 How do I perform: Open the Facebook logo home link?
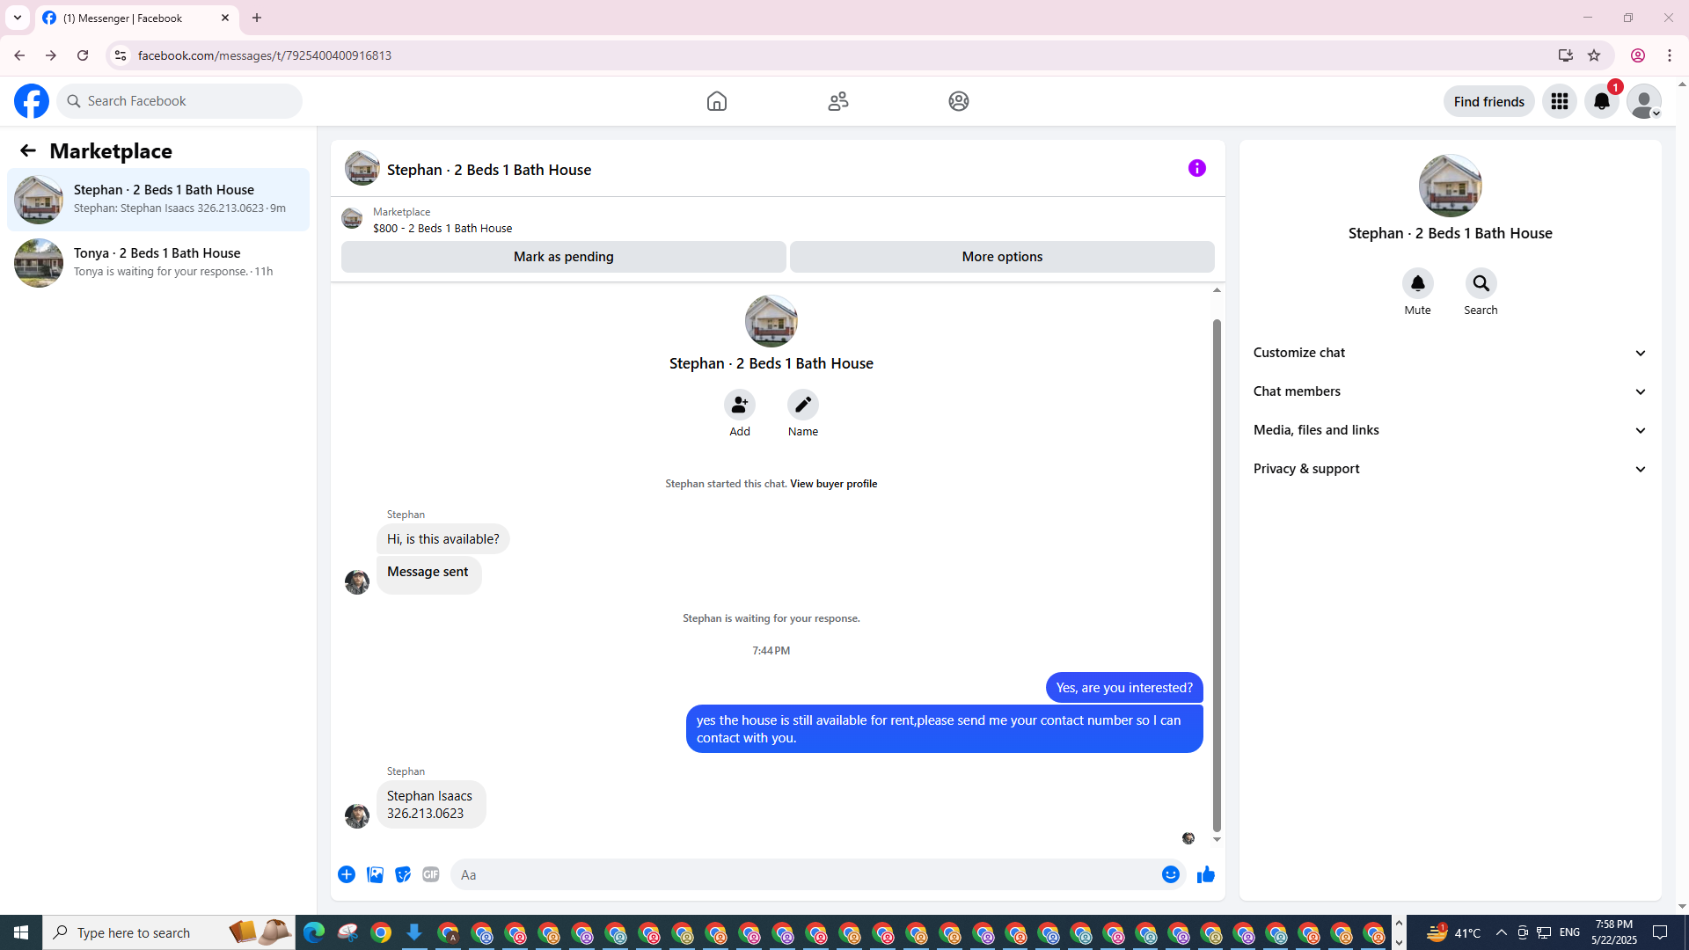[32, 101]
